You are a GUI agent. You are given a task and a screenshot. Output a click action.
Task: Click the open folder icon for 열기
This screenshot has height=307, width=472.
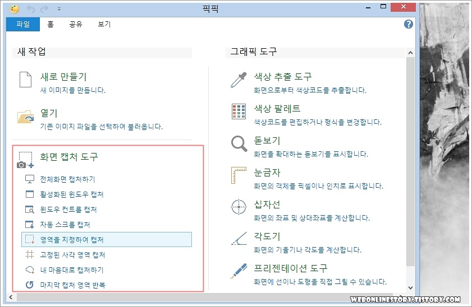(26, 117)
